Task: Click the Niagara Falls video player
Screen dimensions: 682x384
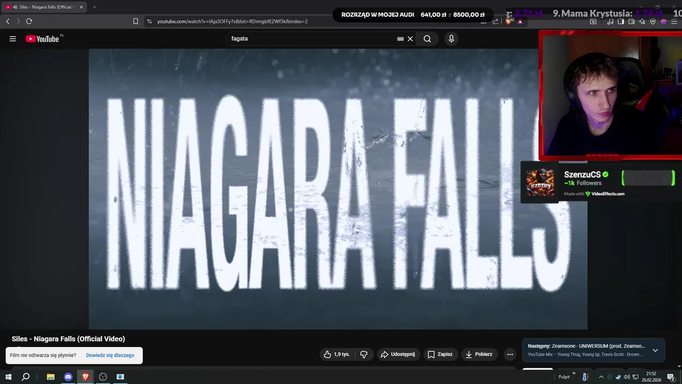Action: [338, 189]
